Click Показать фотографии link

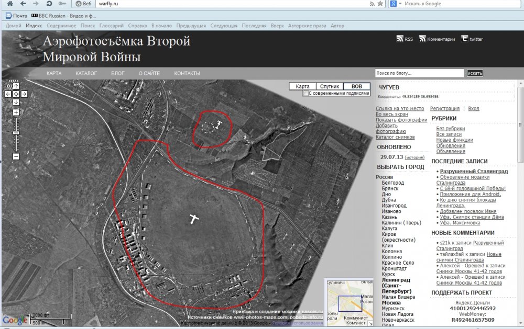coord(401,120)
